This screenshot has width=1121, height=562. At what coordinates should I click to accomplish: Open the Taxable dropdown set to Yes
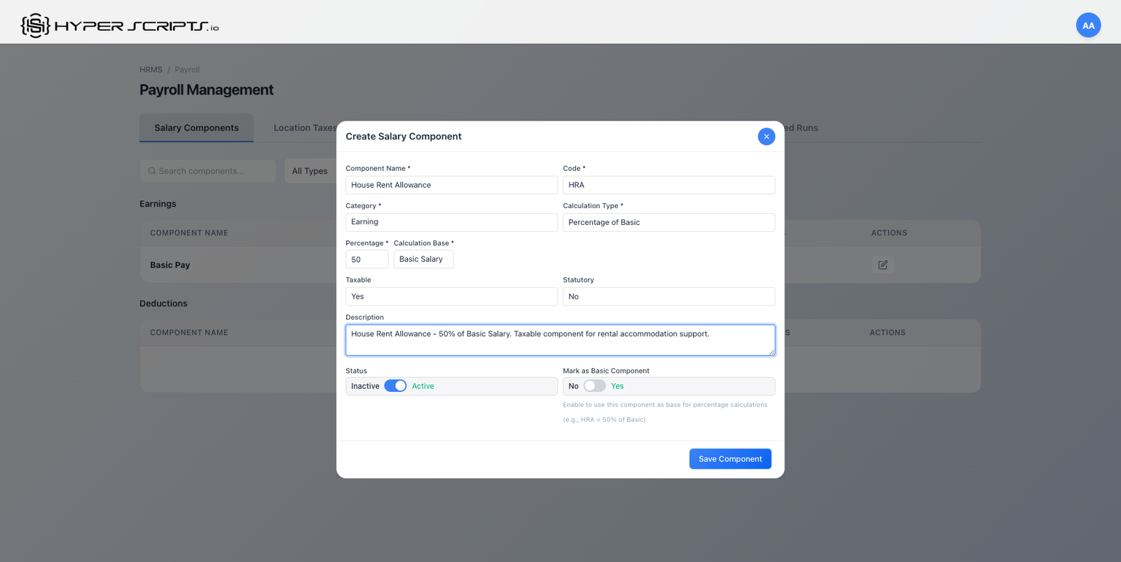[451, 296]
